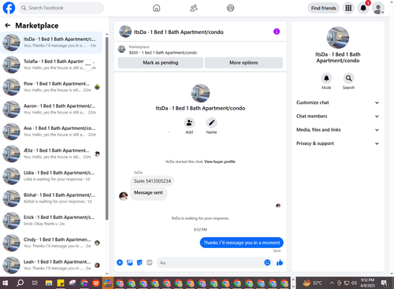Open the Ava conversation
Image resolution: width=394 pixels, height=289 pixels.
click(x=51, y=132)
